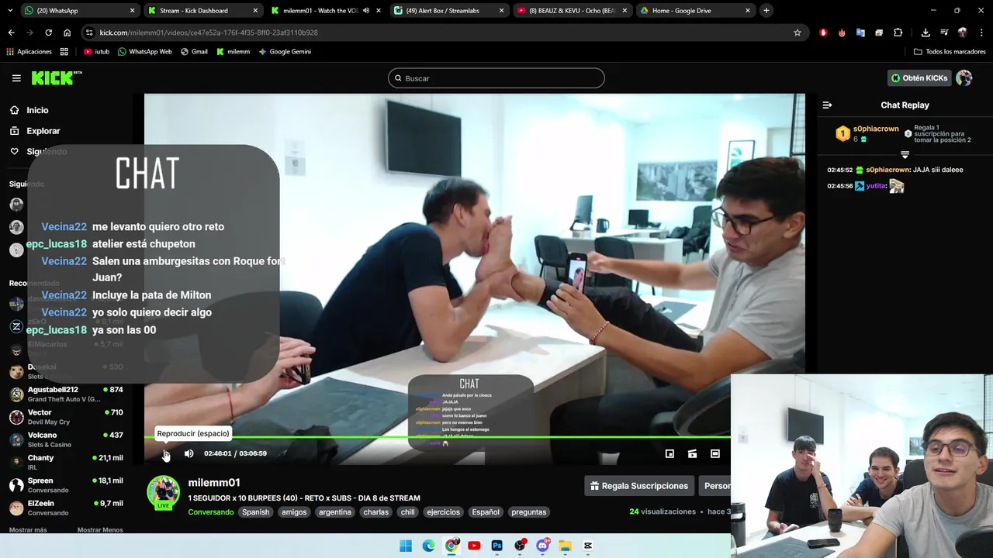Viewport: 993px width, 558px height.
Task: Select the amigos tag
Action: click(294, 512)
